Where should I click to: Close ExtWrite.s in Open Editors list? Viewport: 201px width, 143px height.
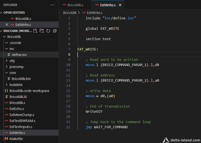[7, 25]
